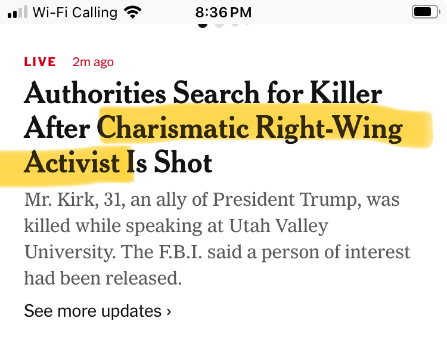Tap the cellular signal bars icon
The width and height of the screenshot is (447, 343).
coord(18,12)
